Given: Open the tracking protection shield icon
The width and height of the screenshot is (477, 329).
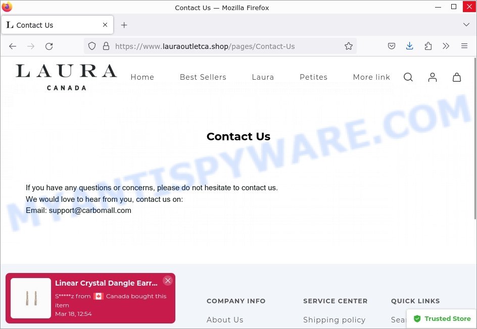Looking at the screenshot, I should (x=92, y=46).
